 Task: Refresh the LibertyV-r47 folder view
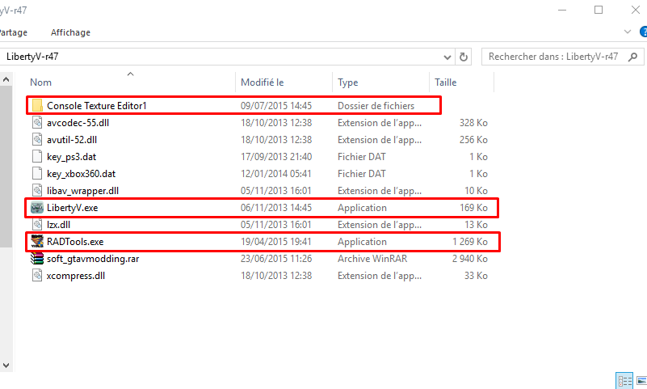tap(464, 57)
